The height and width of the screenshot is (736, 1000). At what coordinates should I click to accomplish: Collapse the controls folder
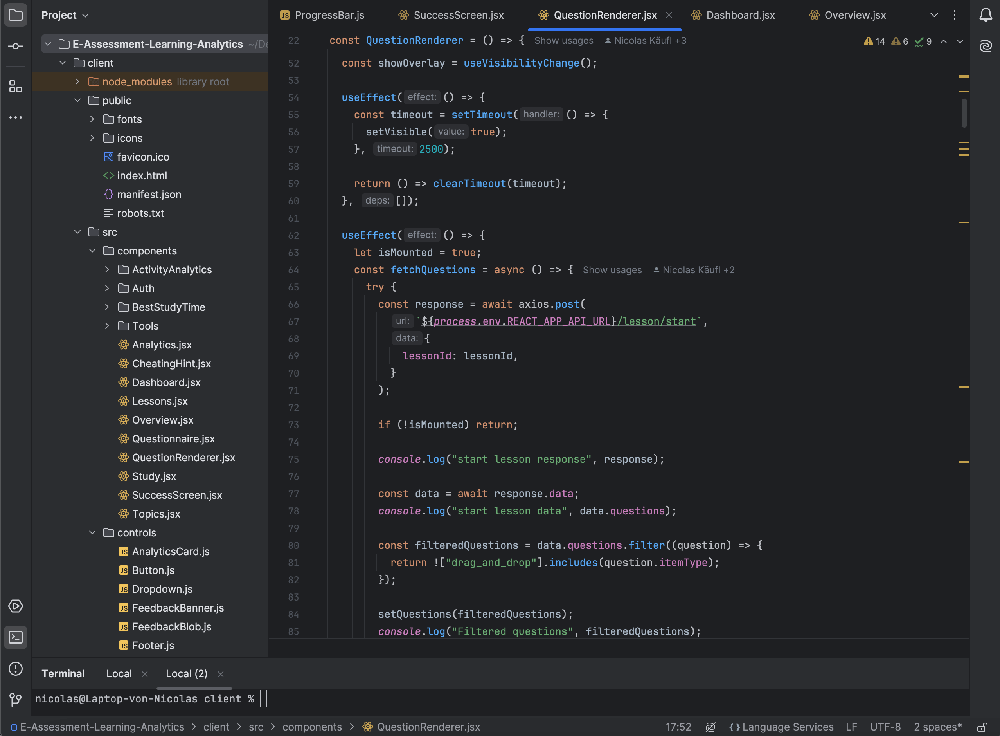coord(92,532)
